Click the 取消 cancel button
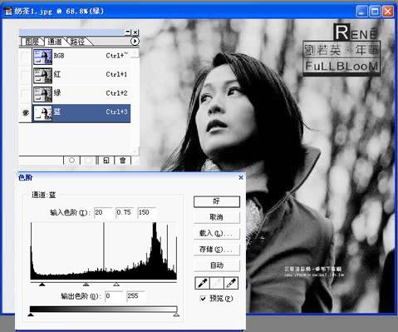This screenshot has height=332, width=398. pos(217,217)
